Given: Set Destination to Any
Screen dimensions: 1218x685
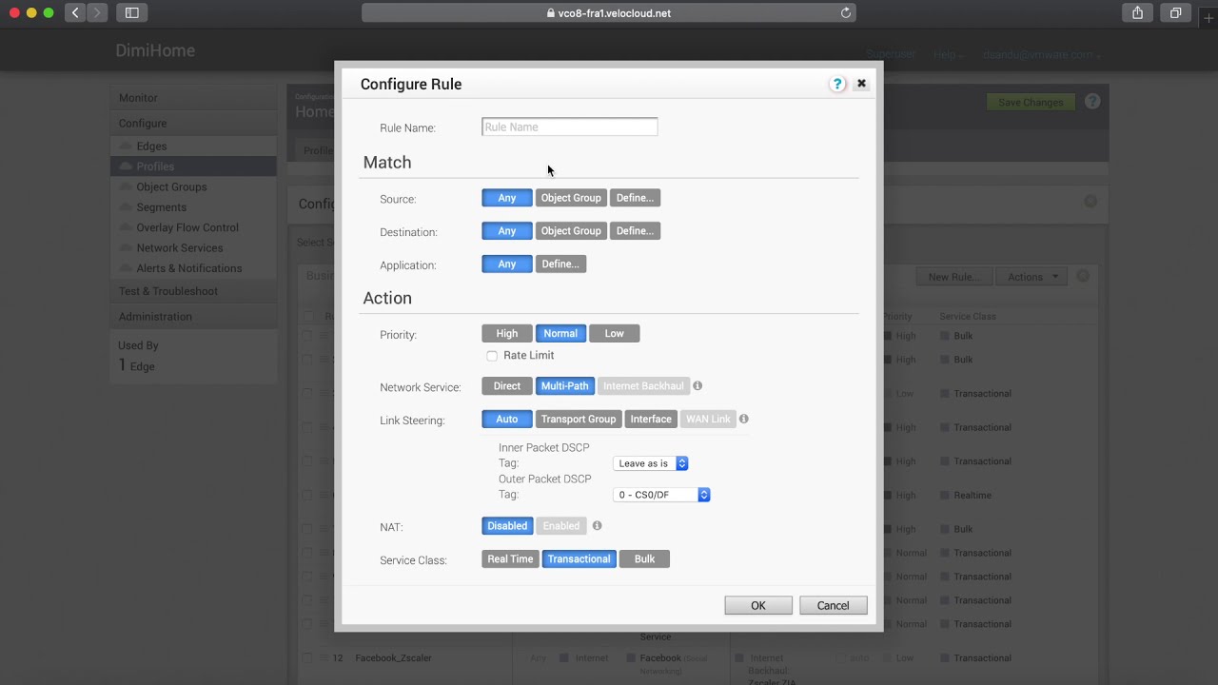Looking at the screenshot, I should pos(507,231).
